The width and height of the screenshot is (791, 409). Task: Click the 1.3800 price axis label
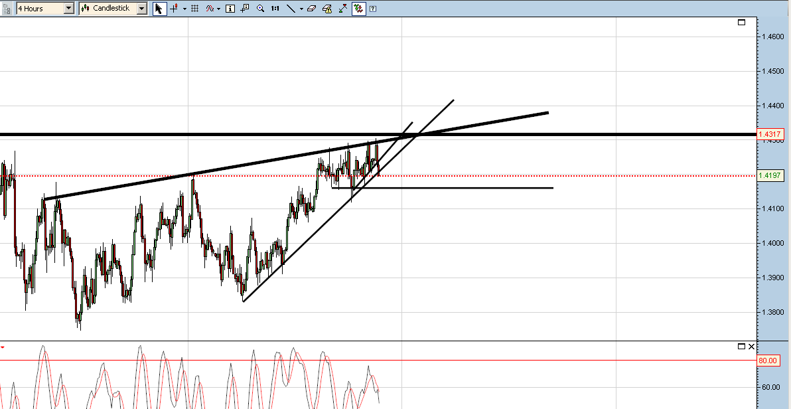(773, 312)
